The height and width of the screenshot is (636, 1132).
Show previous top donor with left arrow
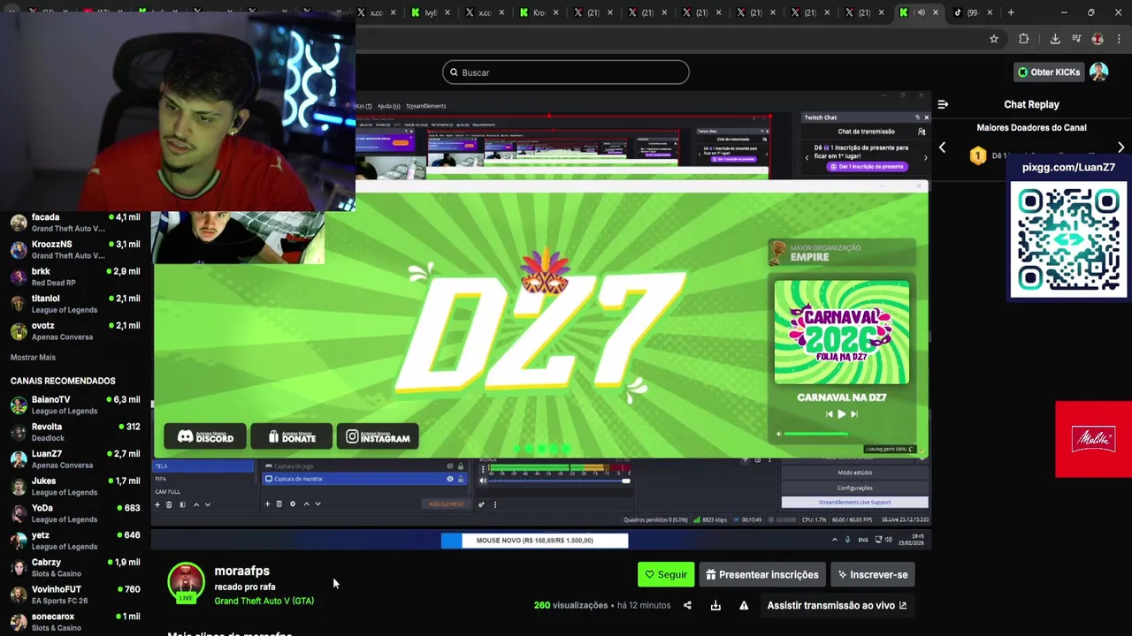click(x=942, y=148)
